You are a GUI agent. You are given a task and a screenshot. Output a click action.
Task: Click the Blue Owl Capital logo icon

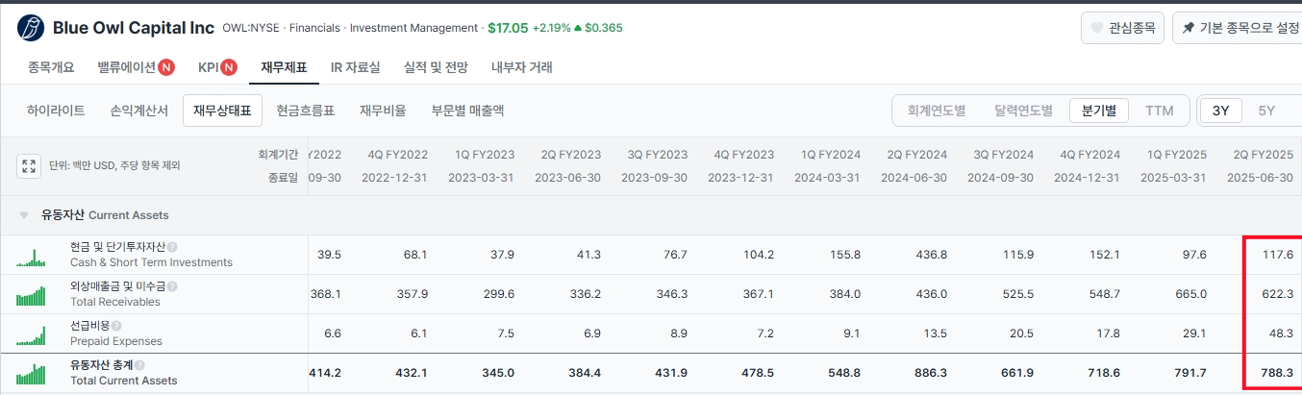[31, 28]
